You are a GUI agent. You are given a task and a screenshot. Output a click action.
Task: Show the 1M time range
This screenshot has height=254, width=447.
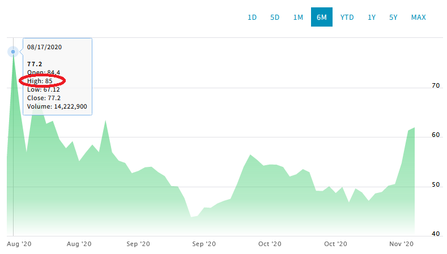(298, 17)
